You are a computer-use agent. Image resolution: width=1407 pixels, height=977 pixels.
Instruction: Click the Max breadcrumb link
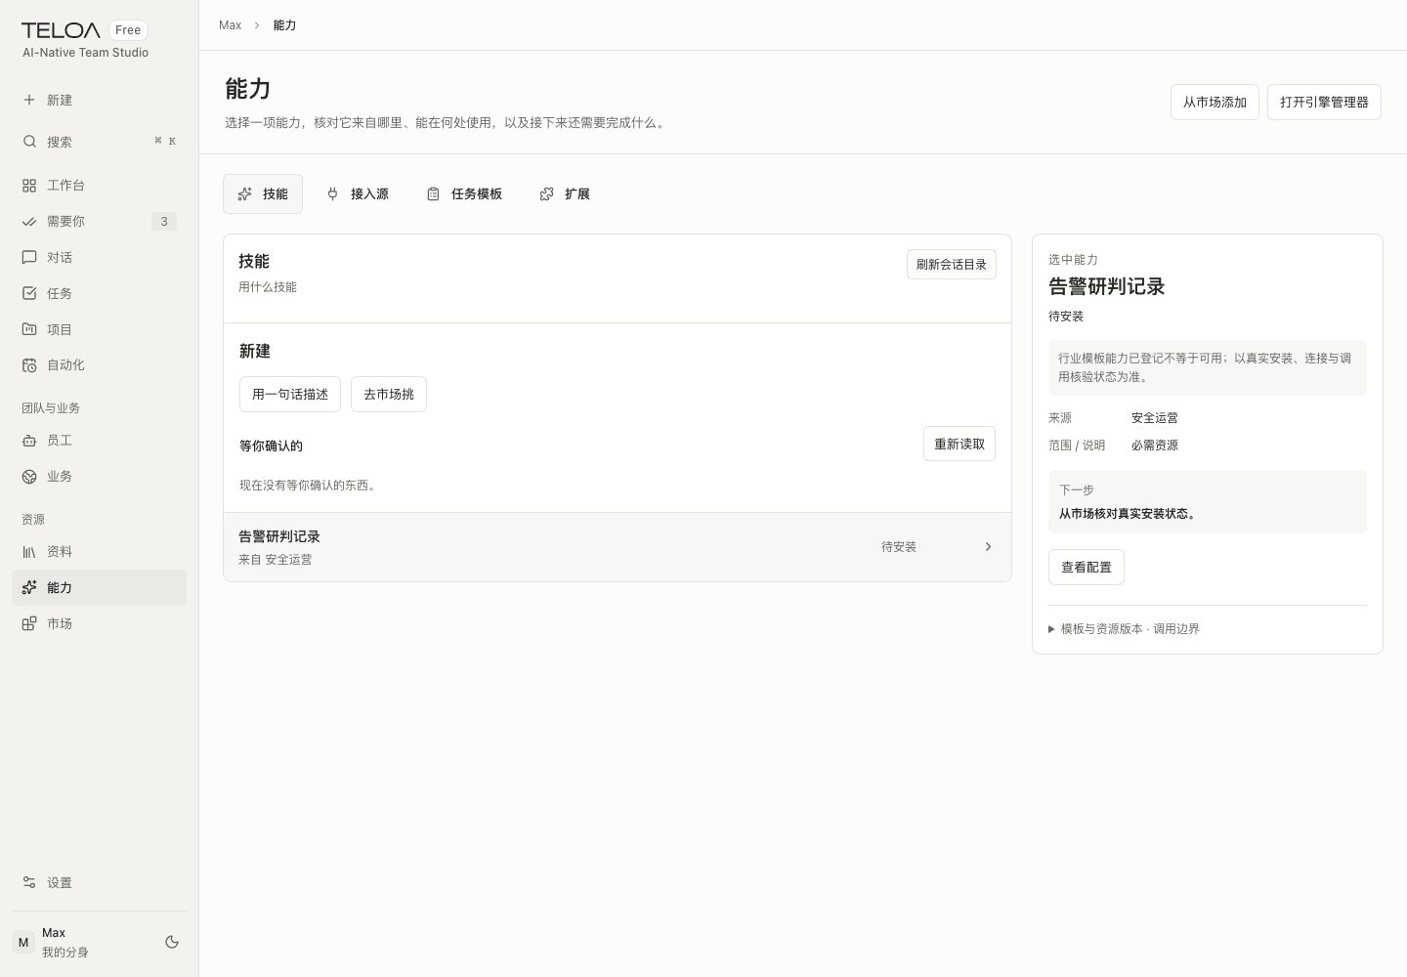point(230,25)
